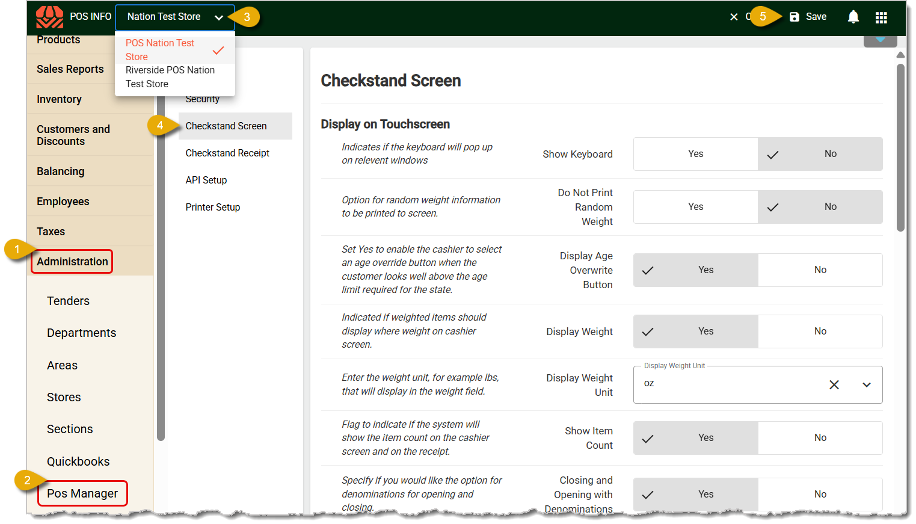
Task: Set Display Weight to Yes
Action: coord(695,331)
